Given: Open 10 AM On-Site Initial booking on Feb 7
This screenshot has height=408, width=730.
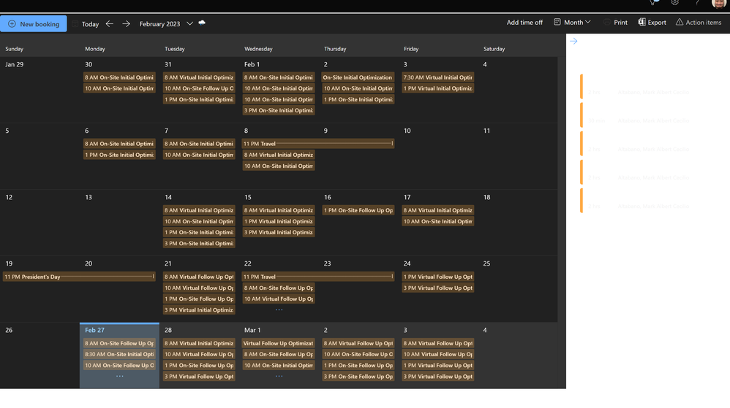Looking at the screenshot, I should [x=199, y=155].
